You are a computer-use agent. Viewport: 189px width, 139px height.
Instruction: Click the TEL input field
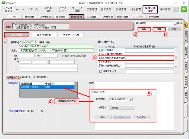click(26, 56)
